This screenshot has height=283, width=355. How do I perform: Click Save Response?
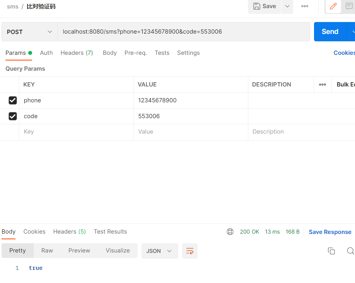click(x=330, y=232)
